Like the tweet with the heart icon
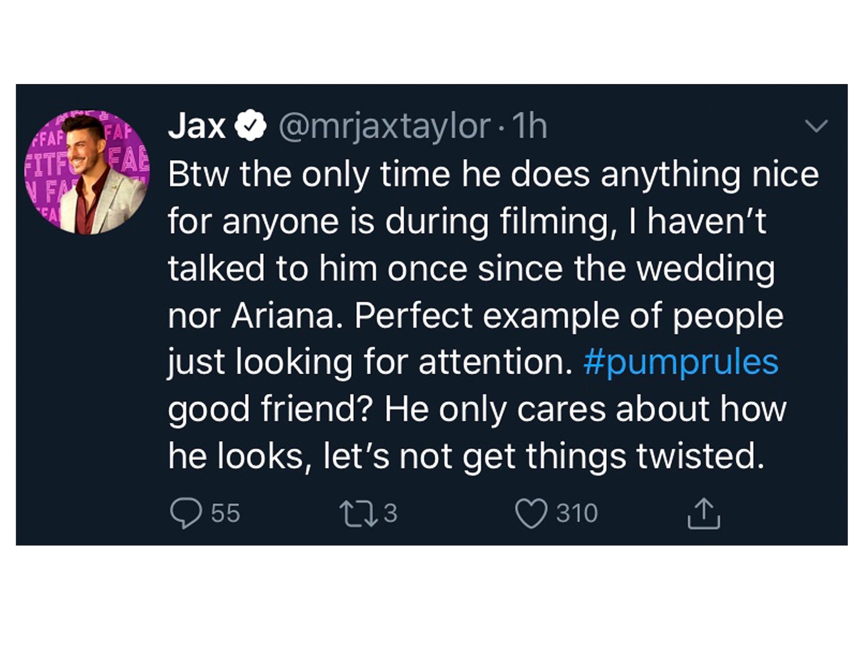Screen dimensions: 862x652 click(x=531, y=513)
